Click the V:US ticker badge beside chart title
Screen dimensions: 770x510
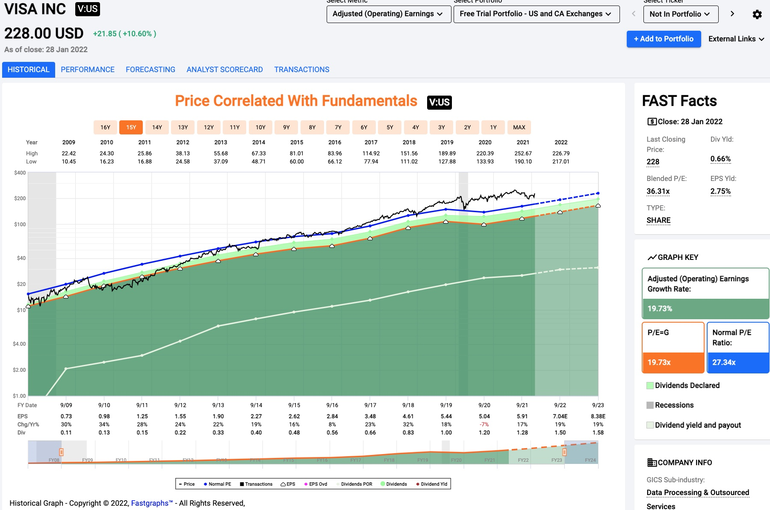[x=439, y=102]
